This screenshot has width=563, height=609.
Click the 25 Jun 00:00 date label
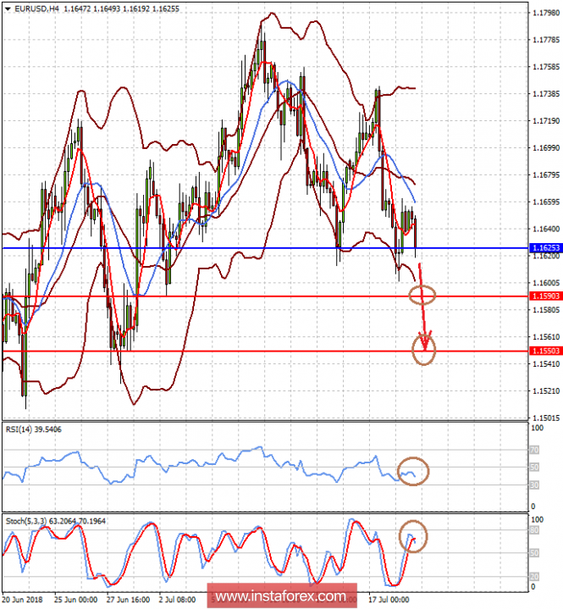(x=75, y=600)
